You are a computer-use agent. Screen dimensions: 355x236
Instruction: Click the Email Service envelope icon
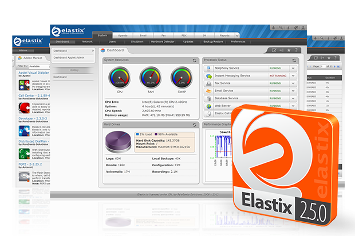(209, 90)
